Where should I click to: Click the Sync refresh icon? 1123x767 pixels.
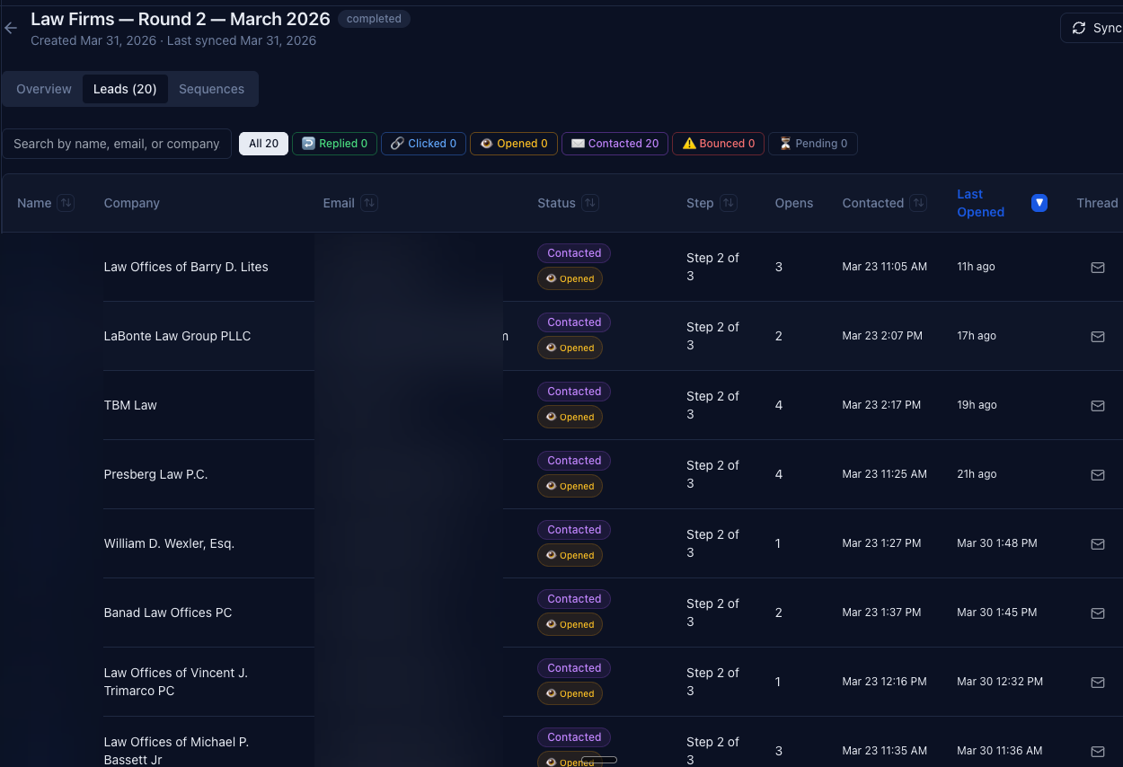1079,27
